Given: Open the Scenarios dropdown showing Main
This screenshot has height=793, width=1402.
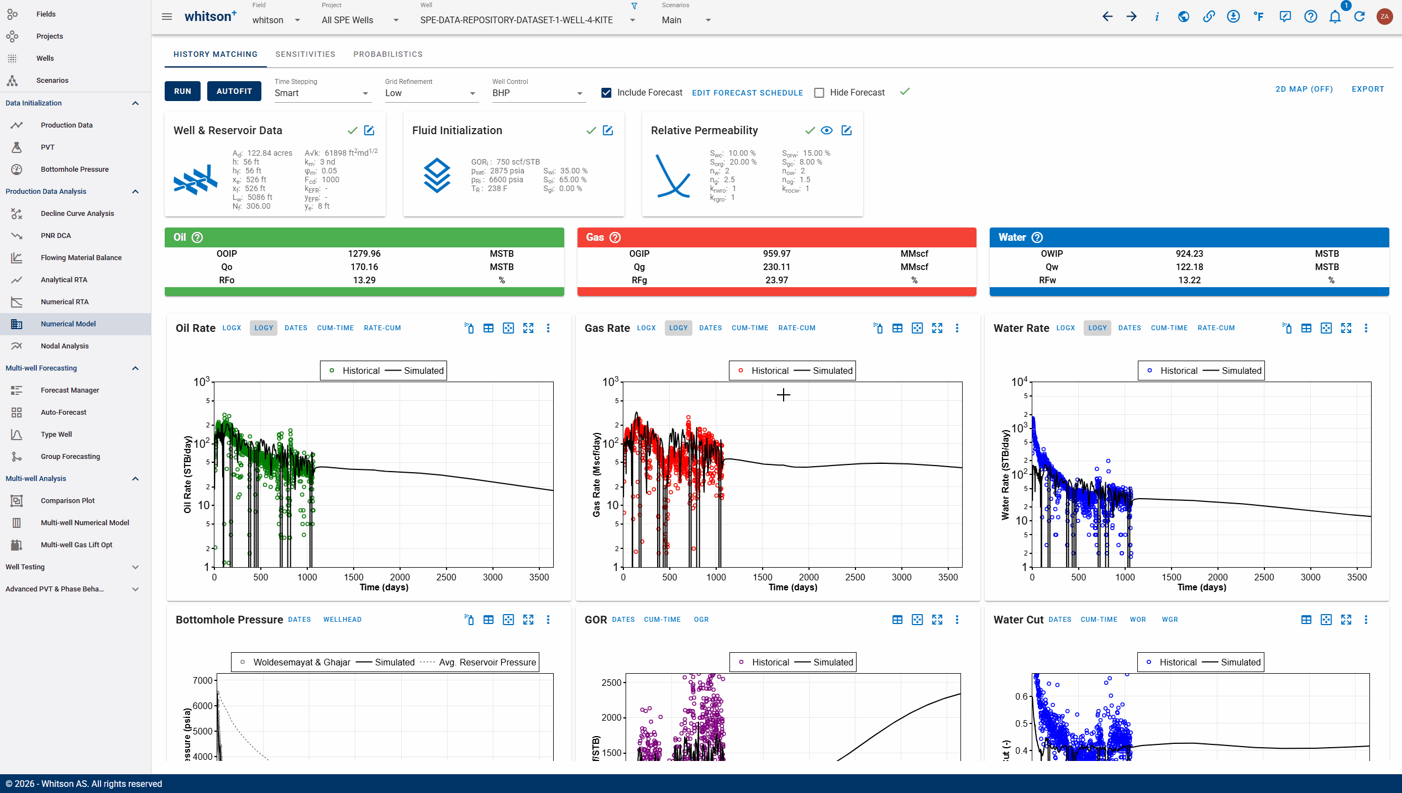Looking at the screenshot, I should (x=686, y=20).
